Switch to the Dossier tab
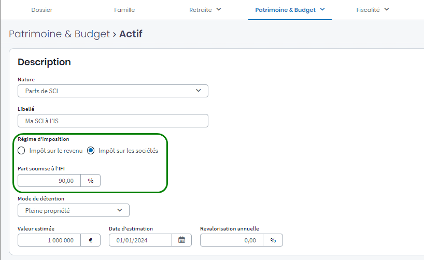The height and width of the screenshot is (260, 424). click(42, 10)
